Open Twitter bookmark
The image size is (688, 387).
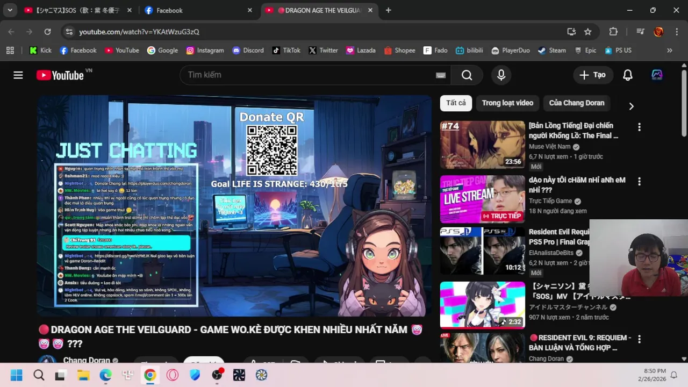[x=323, y=50]
